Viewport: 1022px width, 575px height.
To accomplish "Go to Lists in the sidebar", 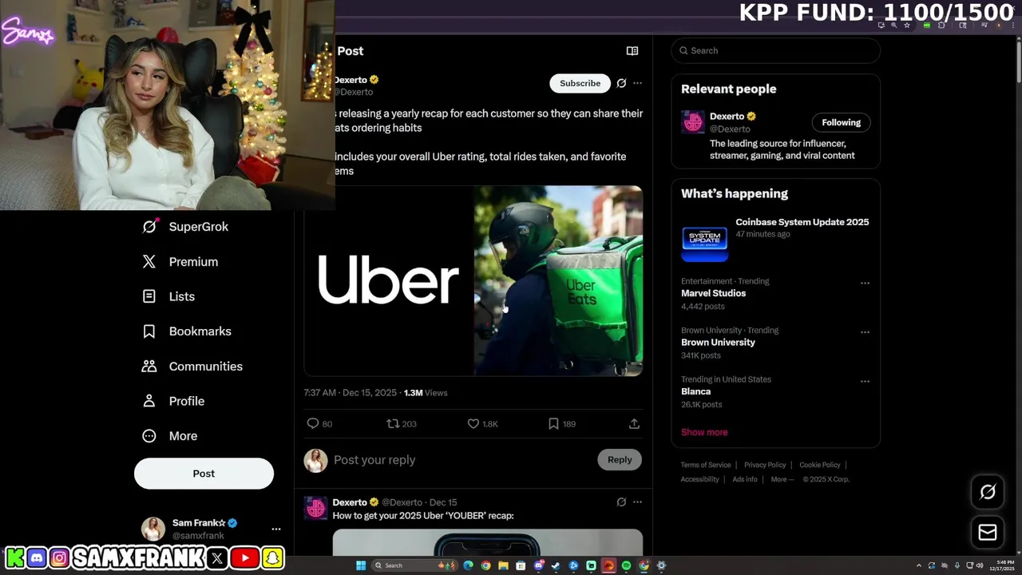I will pyautogui.click(x=168, y=296).
